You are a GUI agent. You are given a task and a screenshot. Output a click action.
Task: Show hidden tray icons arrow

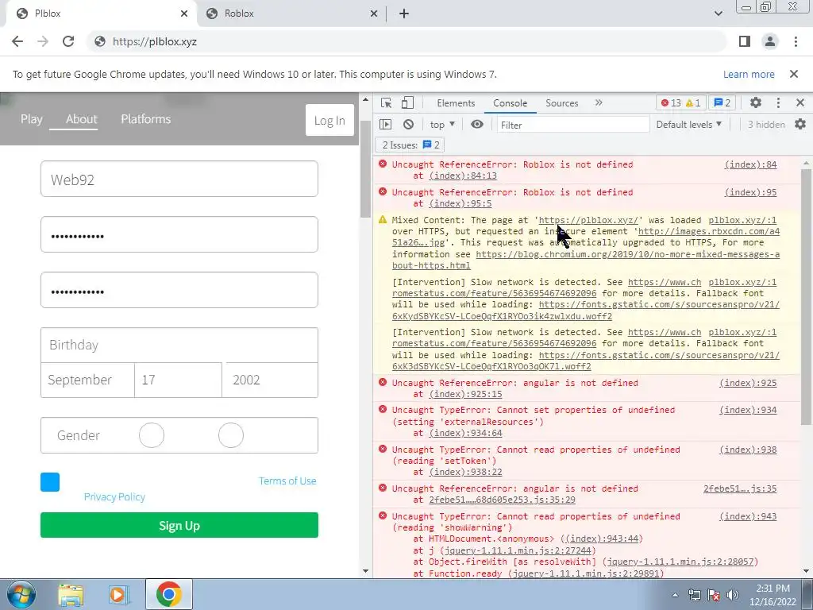coord(675,595)
